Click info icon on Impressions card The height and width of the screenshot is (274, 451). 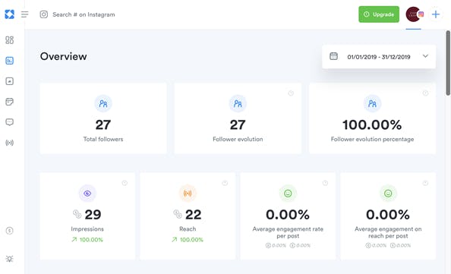pos(125,183)
